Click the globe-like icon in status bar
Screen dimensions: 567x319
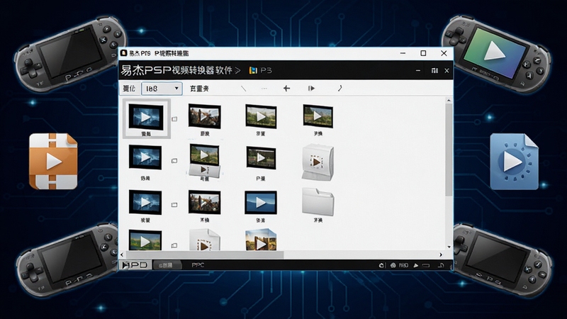(393, 265)
